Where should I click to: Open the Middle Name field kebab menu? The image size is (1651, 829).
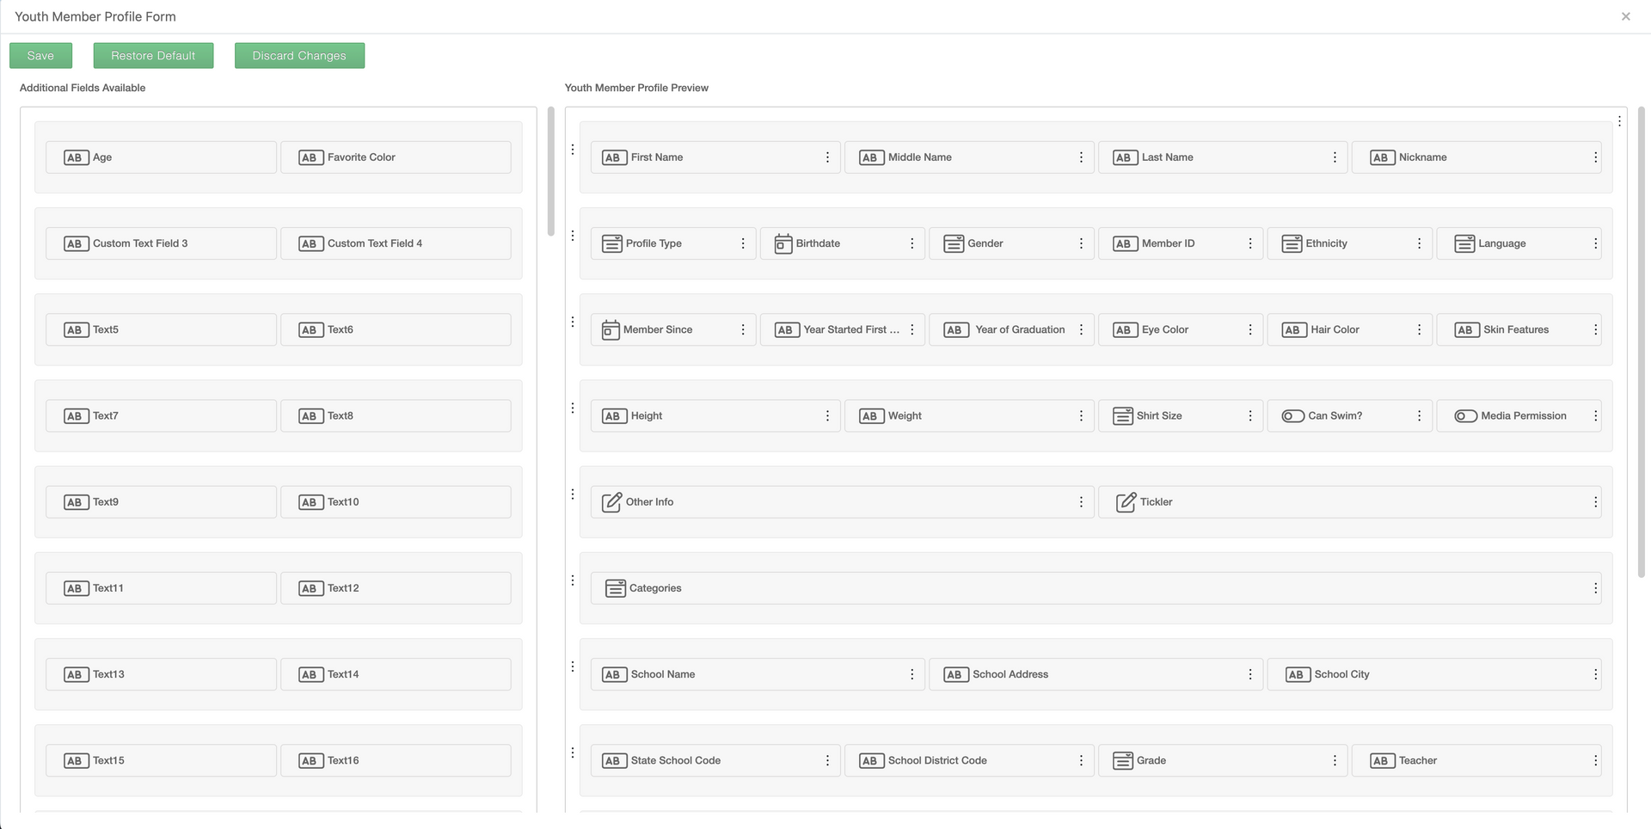(x=1081, y=157)
